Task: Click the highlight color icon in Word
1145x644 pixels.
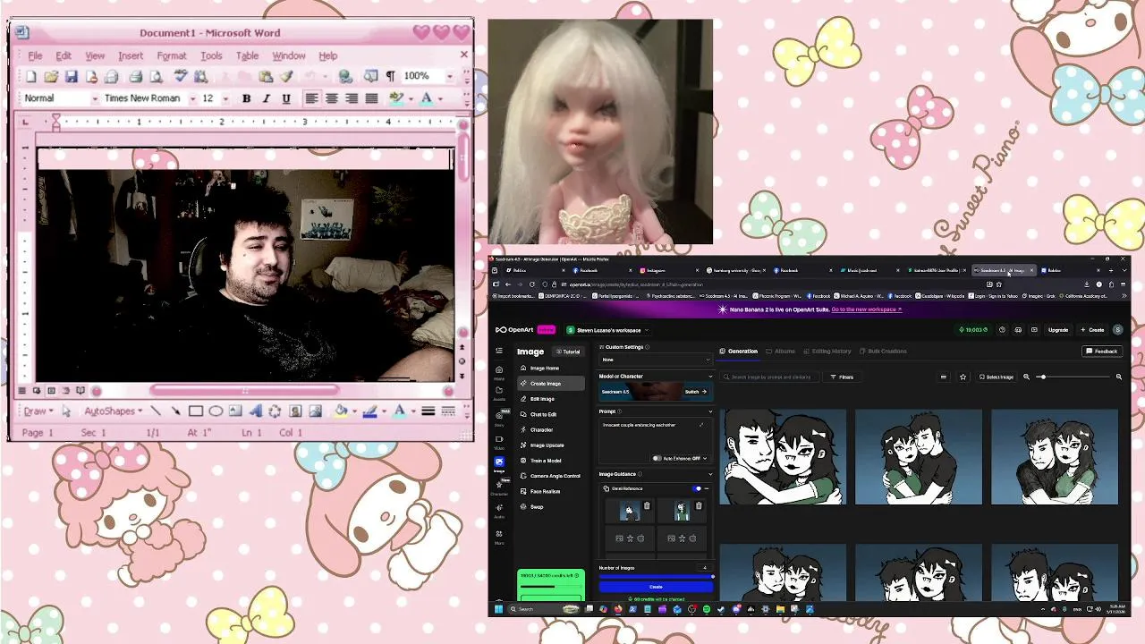Action: tap(396, 98)
